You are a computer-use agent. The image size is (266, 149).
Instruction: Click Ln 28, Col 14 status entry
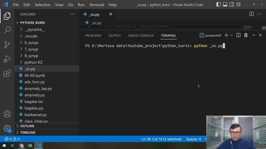pyautogui.click(x=162, y=139)
